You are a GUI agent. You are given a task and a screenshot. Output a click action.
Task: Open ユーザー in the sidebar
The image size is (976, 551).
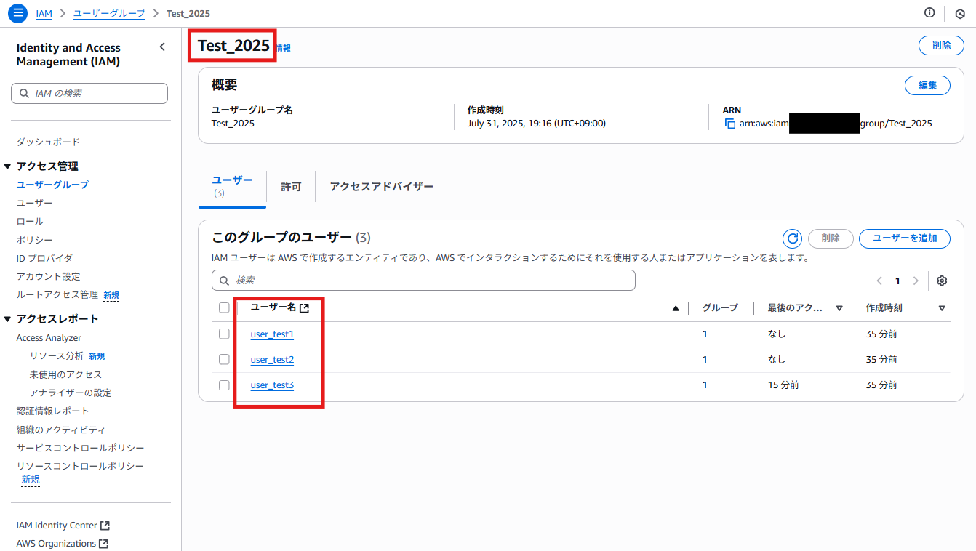(x=34, y=203)
